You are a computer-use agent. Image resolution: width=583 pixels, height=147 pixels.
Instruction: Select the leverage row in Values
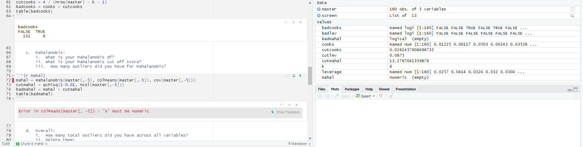(448, 72)
